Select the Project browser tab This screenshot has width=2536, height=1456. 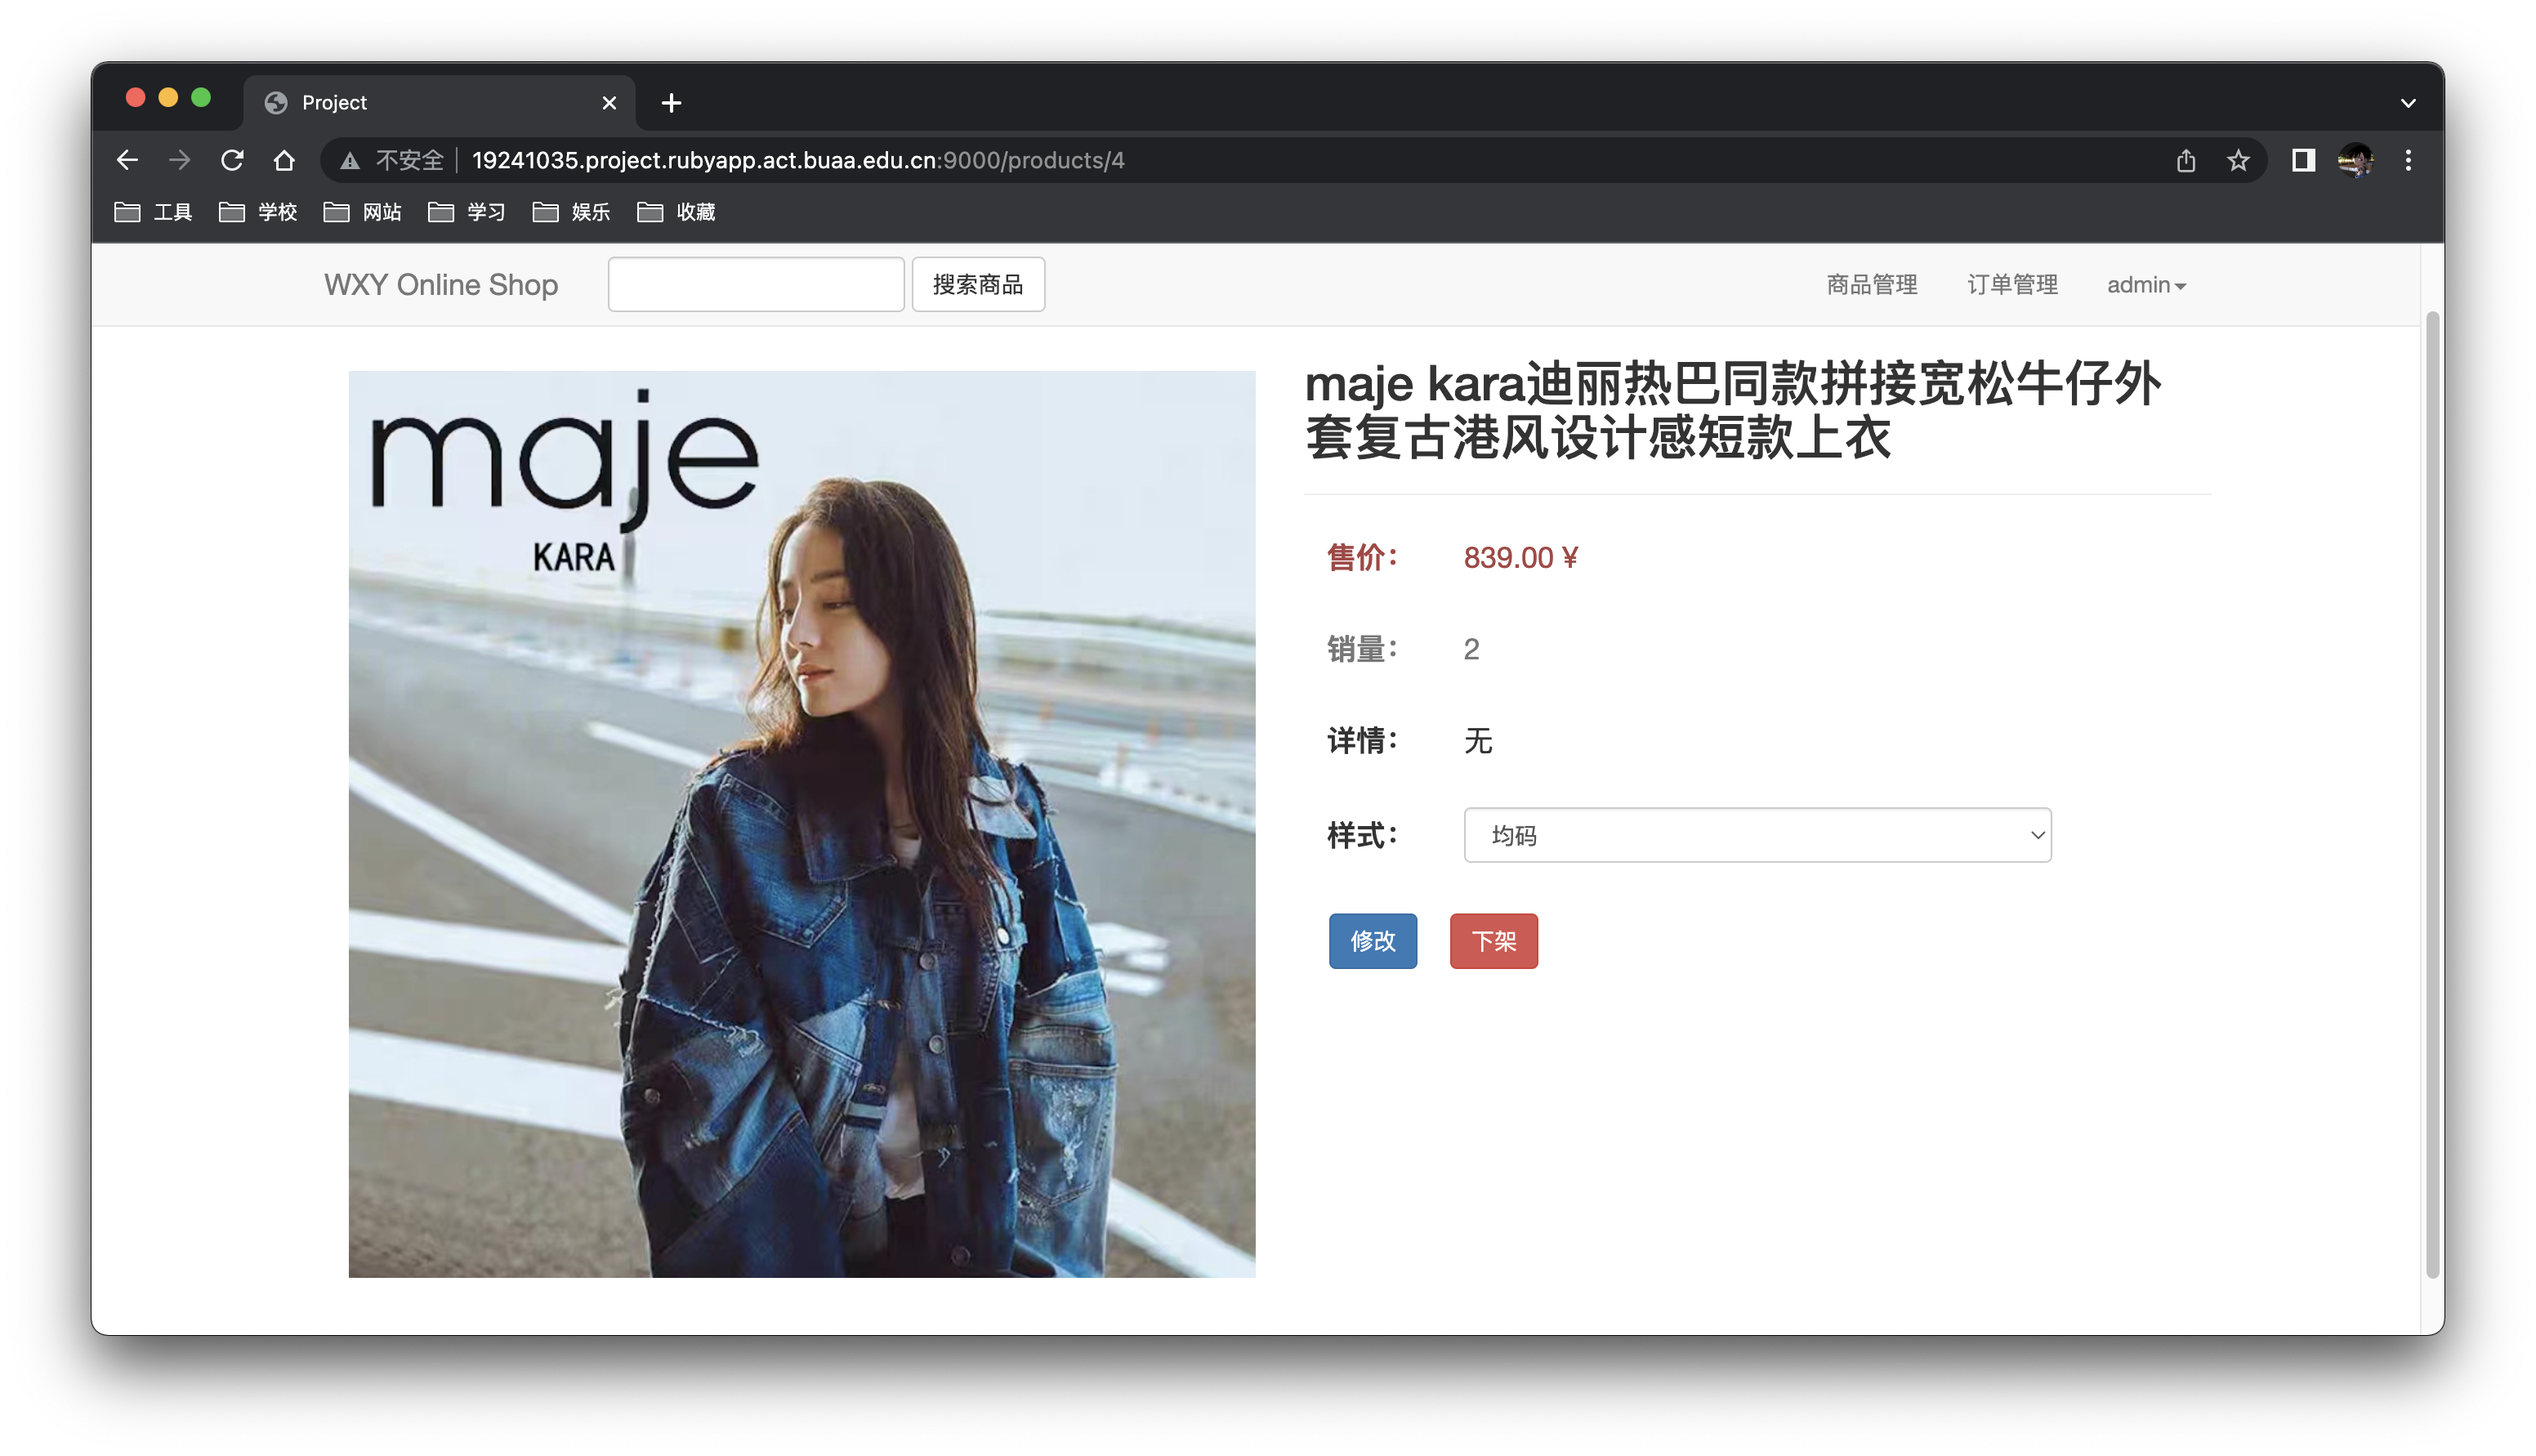[440, 103]
